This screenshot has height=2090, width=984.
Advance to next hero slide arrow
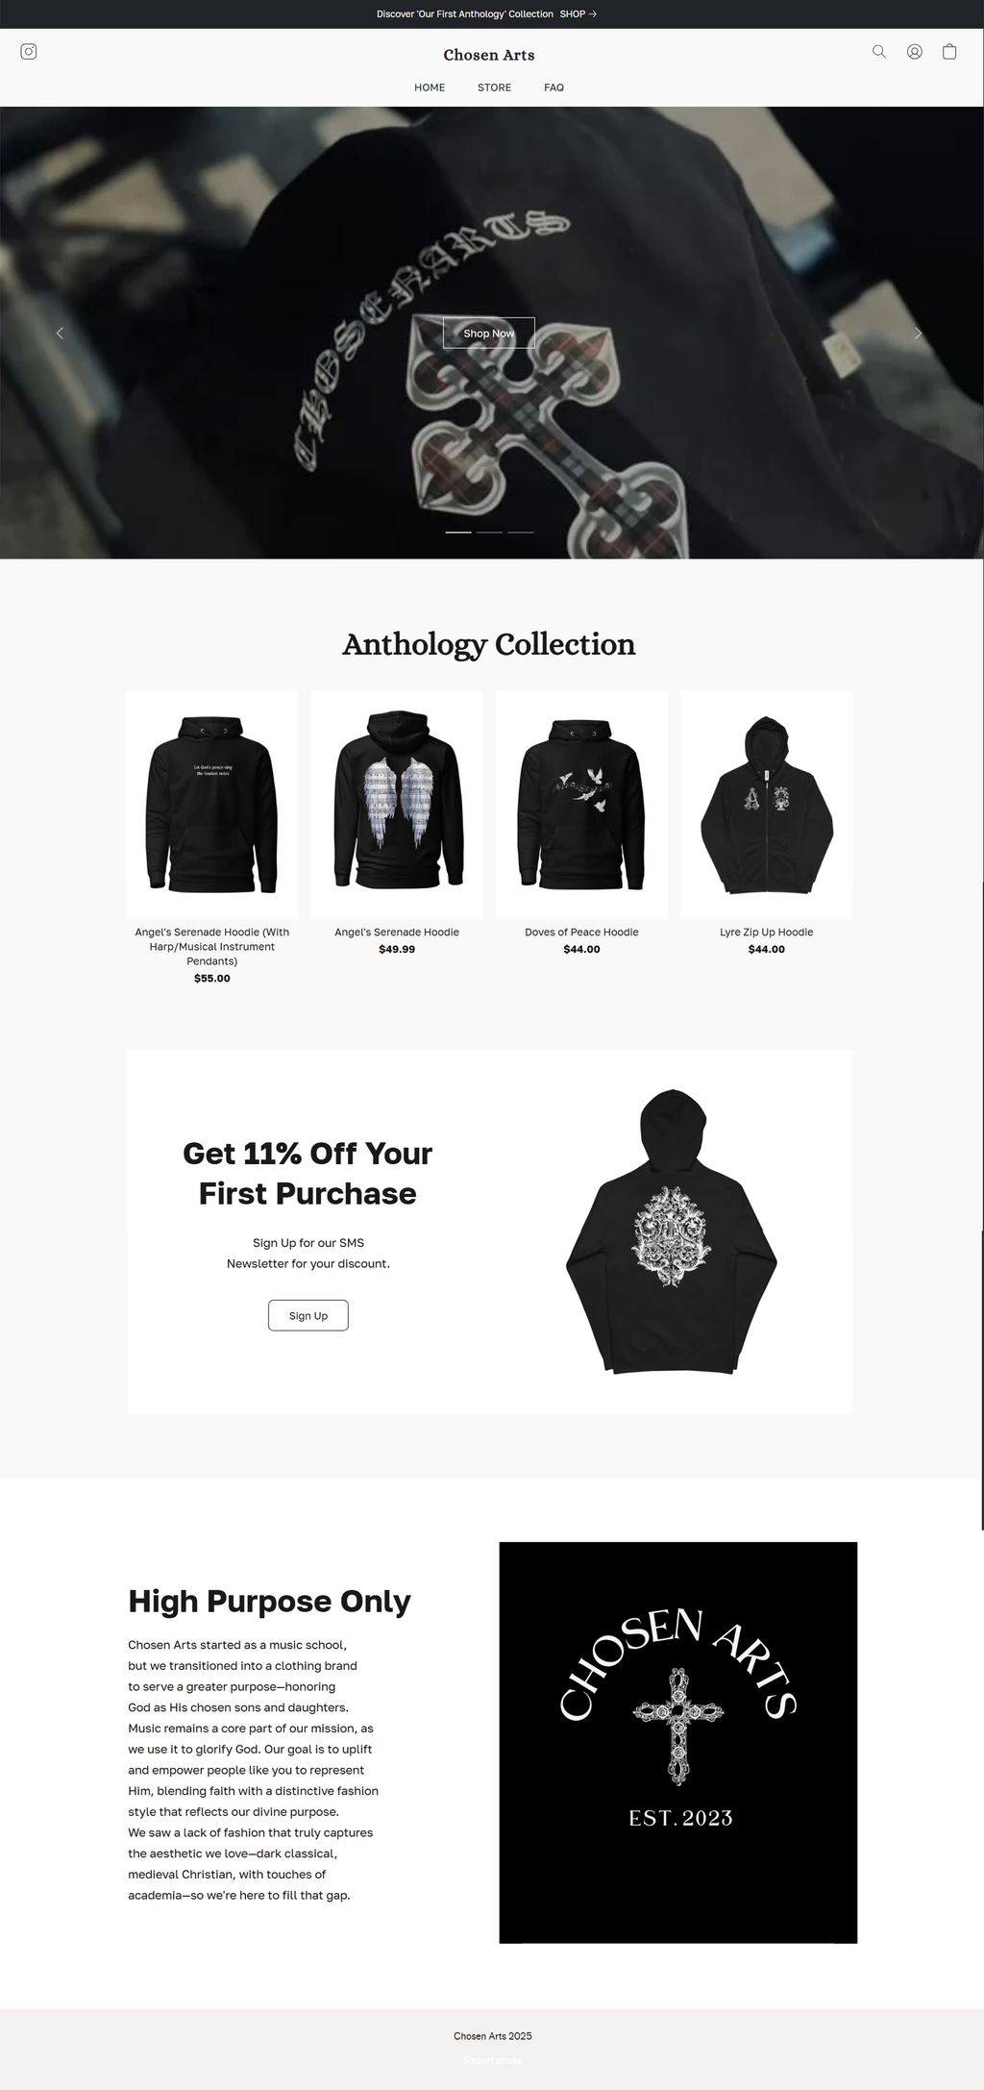(x=918, y=333)
